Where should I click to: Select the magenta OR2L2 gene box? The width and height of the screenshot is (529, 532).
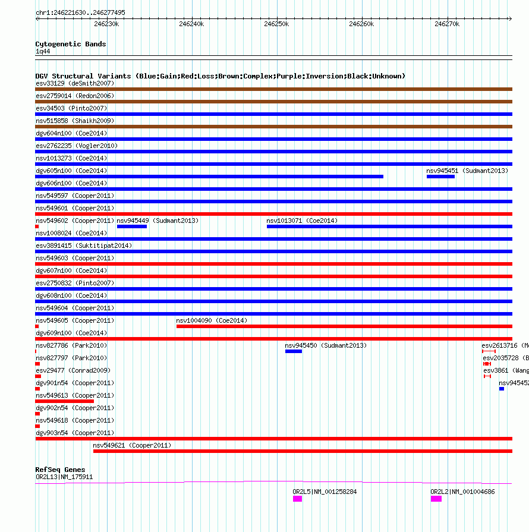[436, 499]
